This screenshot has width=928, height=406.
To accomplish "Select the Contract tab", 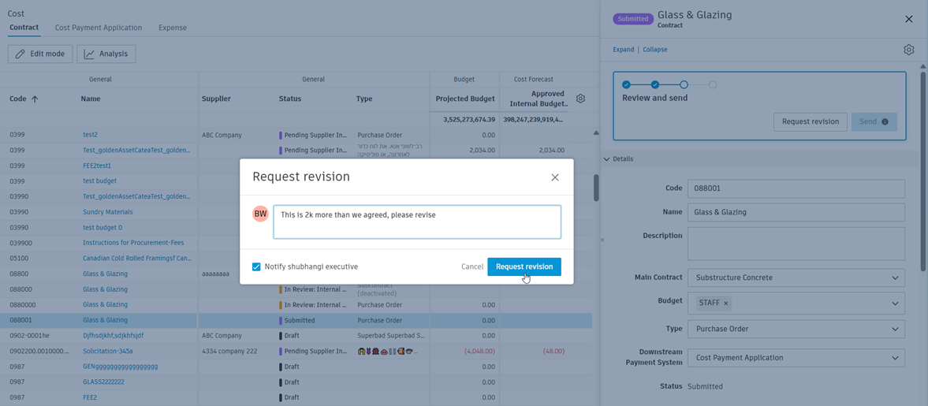I will tap(24, 28).
